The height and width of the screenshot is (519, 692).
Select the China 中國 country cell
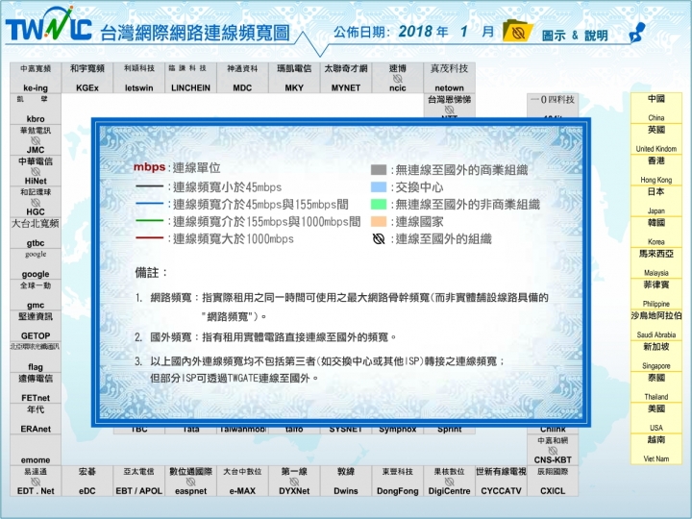[656, 108]
